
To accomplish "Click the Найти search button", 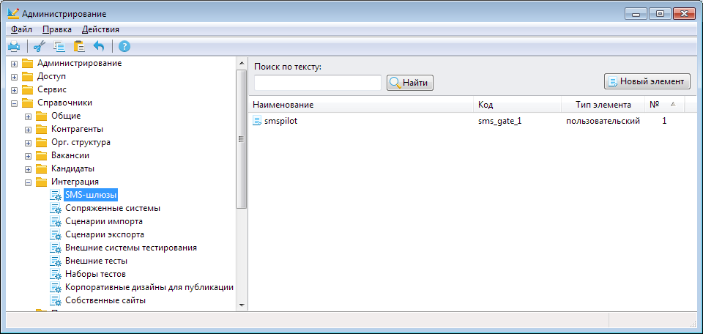I will pyautogui.click(x=410, y=83).
